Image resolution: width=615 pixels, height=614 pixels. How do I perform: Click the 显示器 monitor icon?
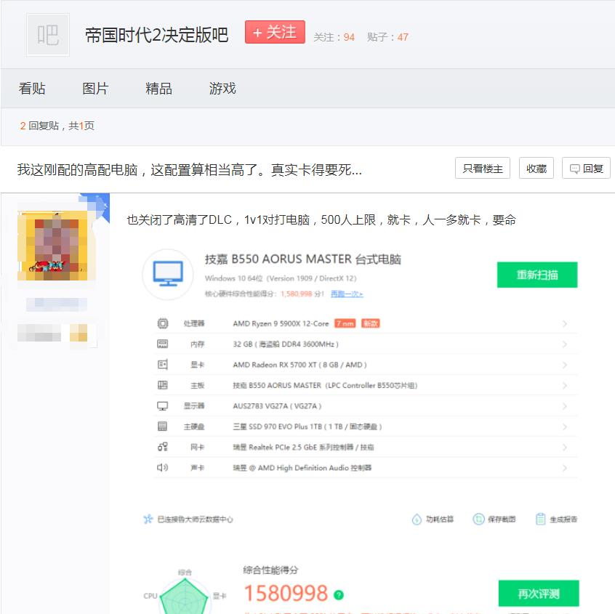click(162, 405)
